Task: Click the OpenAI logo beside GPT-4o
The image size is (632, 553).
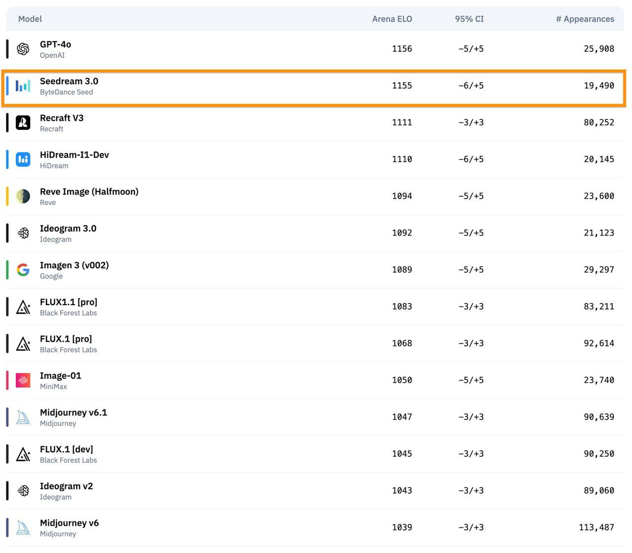Action: coord(23,49)
